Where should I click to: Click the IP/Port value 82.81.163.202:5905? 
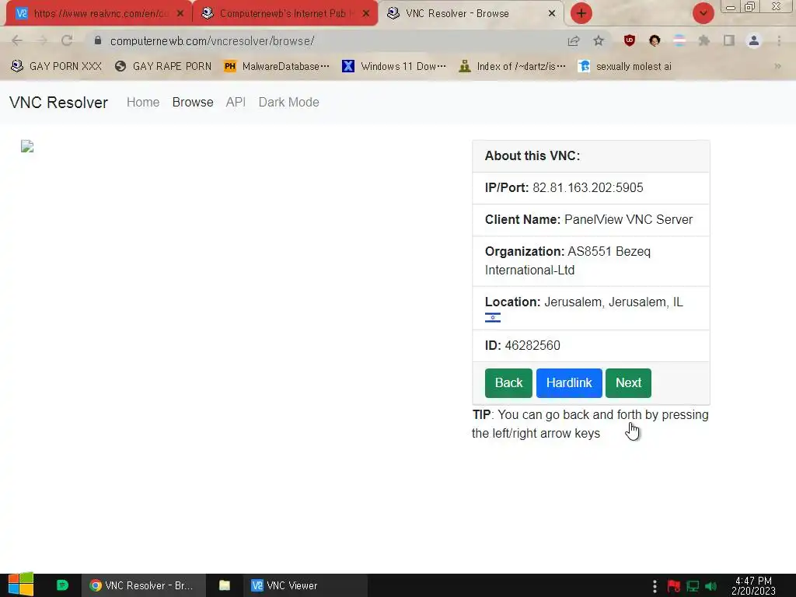pos(588,188)
